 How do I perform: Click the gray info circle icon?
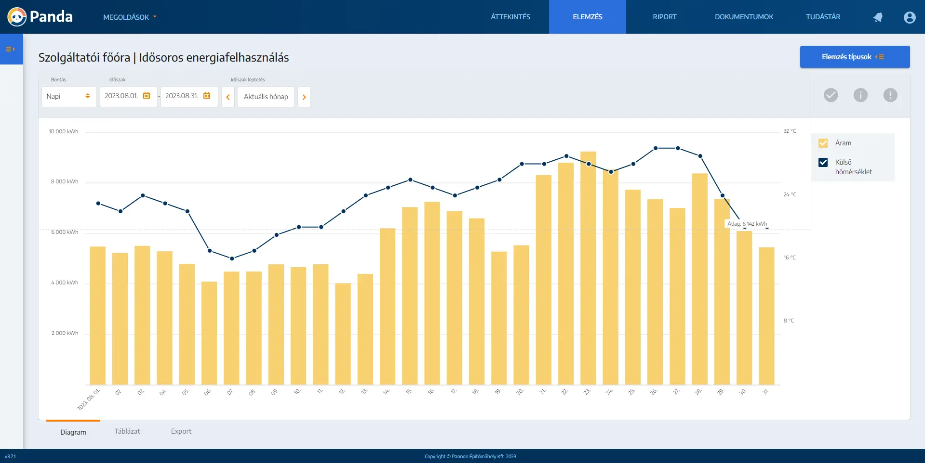[860, 95]
